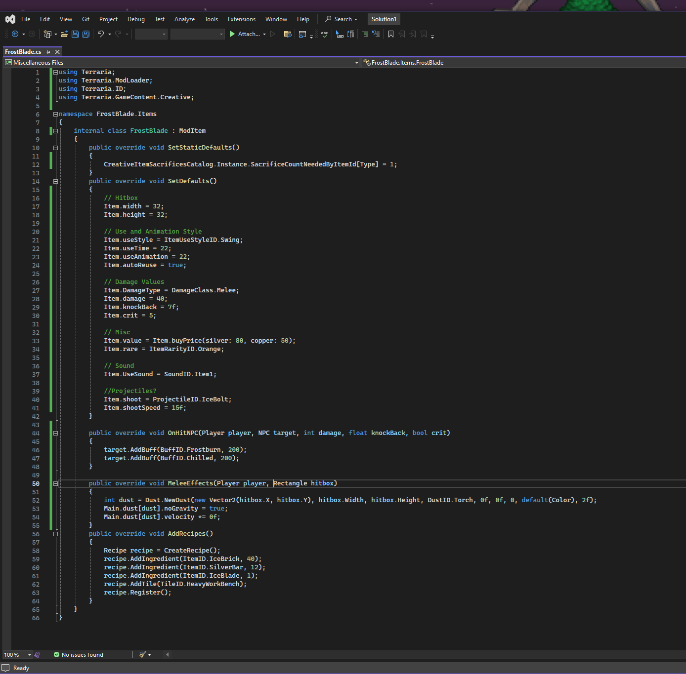The width and height of the screenshot is (686, 674).
Task: Collapse the FrostBlade class outline box
Action: (55, 131)
